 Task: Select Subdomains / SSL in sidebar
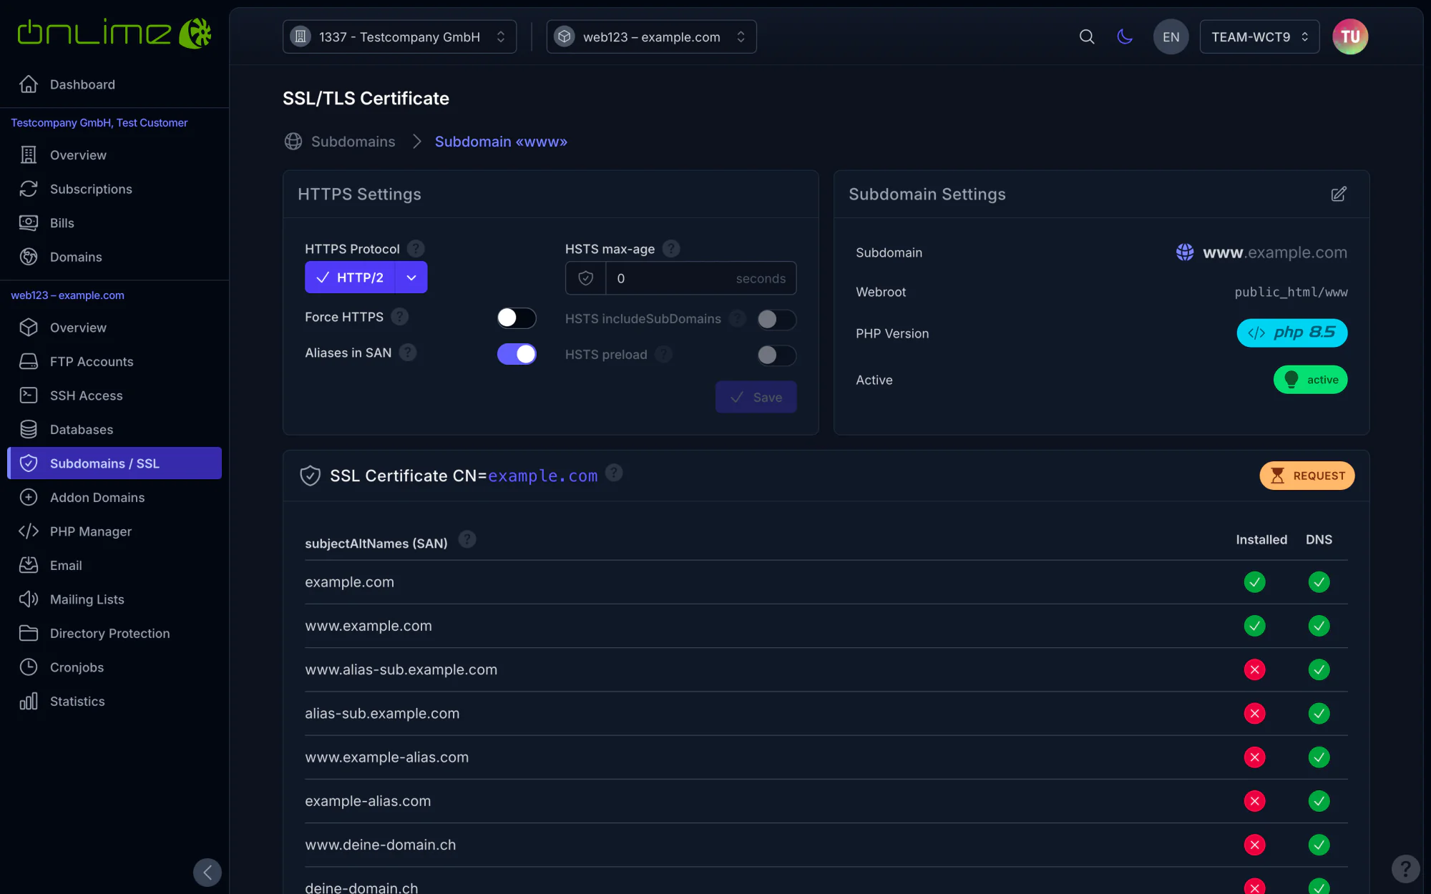114,463
